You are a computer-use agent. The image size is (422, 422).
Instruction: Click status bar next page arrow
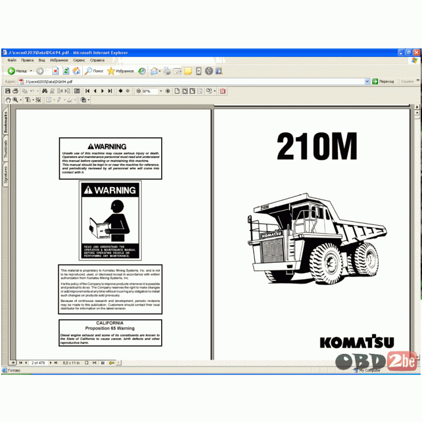(51, 363)
